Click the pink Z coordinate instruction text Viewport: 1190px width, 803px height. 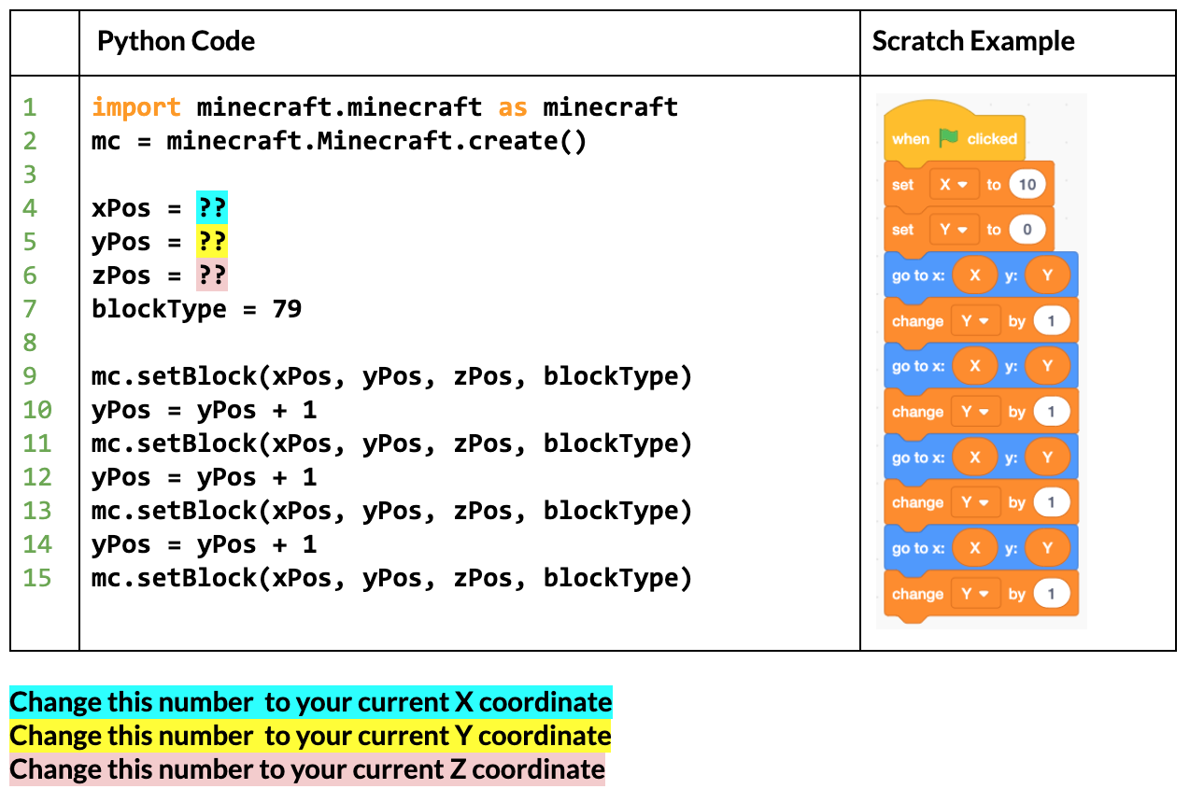click(307, 769)
